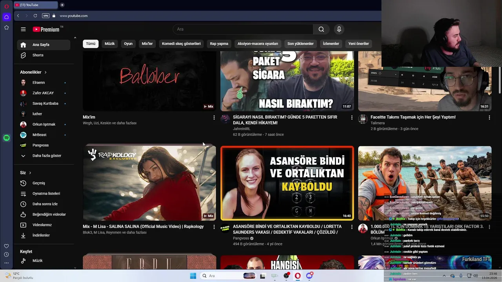The image size is (502, 282).
Task: Play the Balbiber mix thumbnail
Action: tap(149, 81)
